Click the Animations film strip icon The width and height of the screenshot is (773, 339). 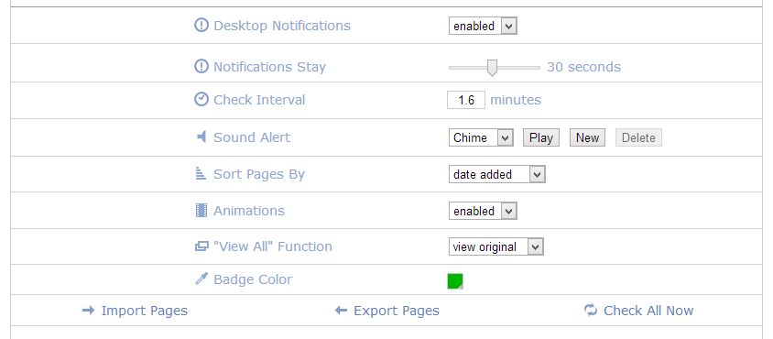[x=201, y=210]
